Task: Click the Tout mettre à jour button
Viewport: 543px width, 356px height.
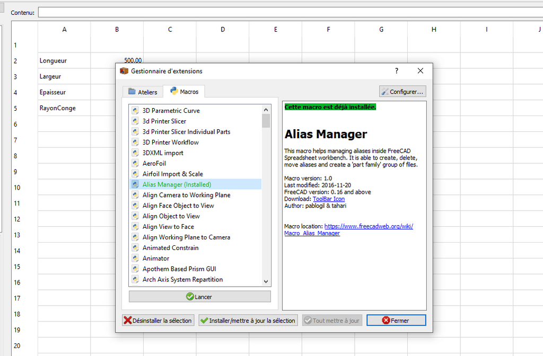Action: coord(332,321)
